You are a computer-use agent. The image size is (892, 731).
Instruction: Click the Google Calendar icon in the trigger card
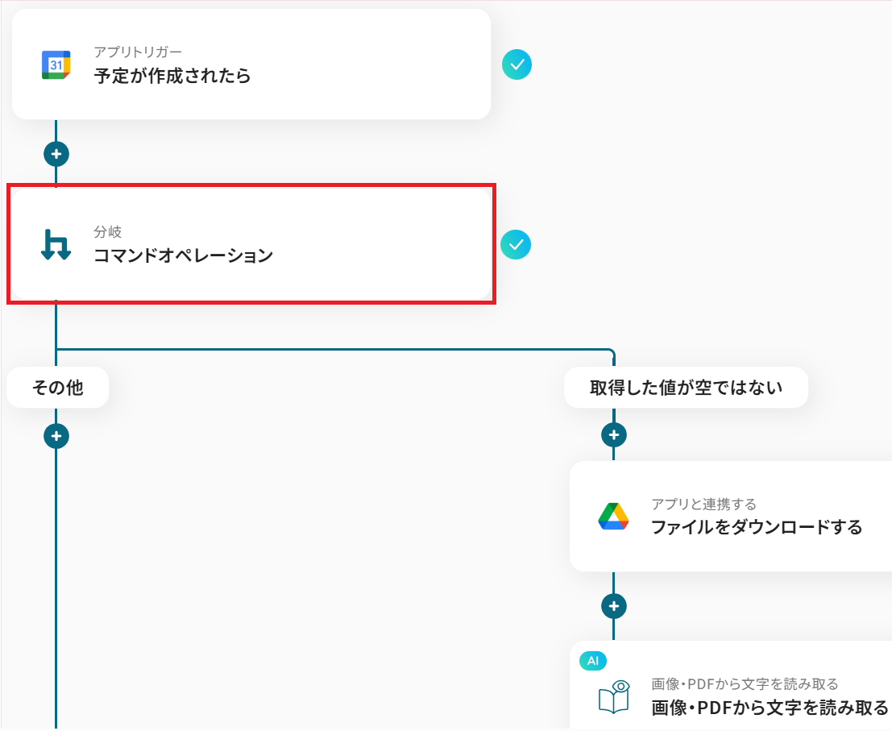pos(56,64)
